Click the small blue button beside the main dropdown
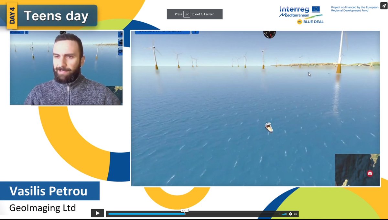The image size is (388, 220). point(195,32)
